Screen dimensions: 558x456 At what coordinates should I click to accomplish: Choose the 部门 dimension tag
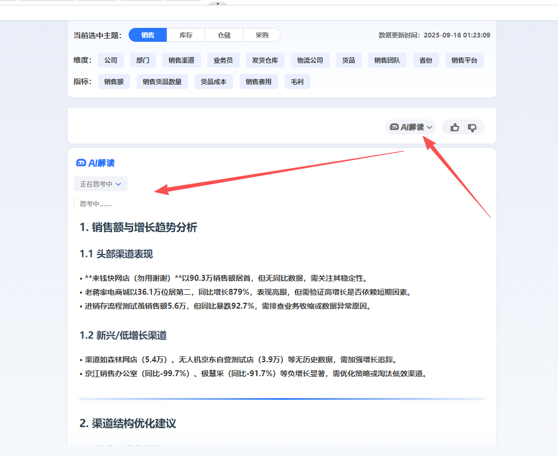point(143,60)
